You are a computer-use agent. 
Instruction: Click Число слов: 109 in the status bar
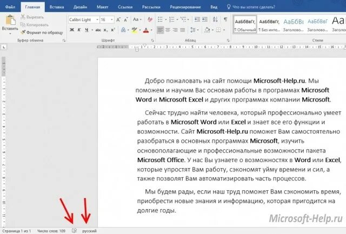coord(51,231)
